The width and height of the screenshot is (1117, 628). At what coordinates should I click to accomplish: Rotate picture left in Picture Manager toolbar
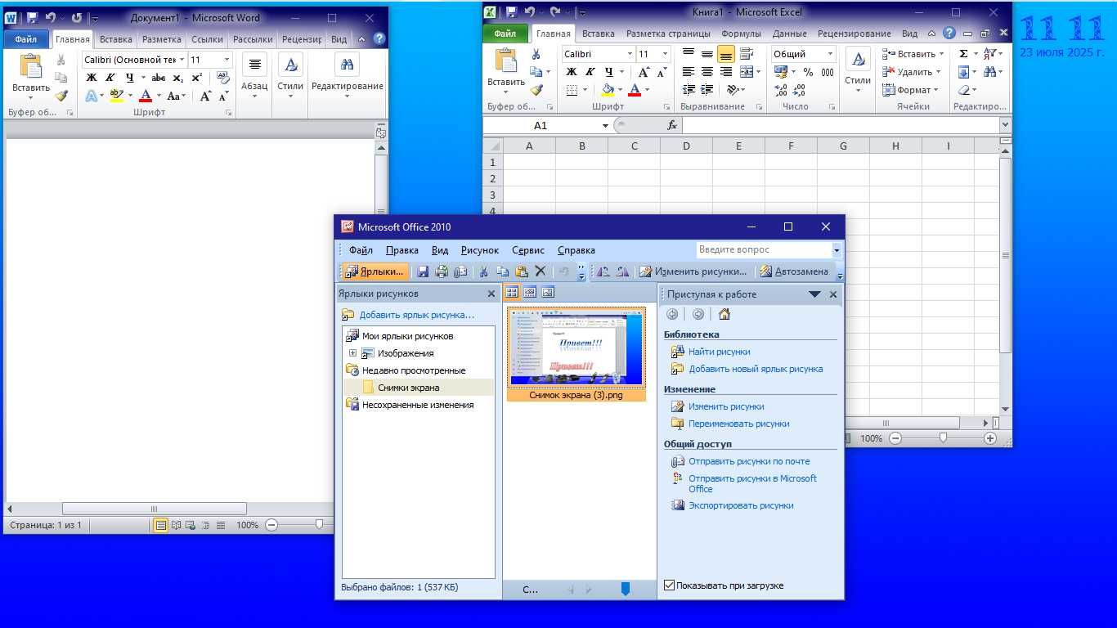[603, 271]
